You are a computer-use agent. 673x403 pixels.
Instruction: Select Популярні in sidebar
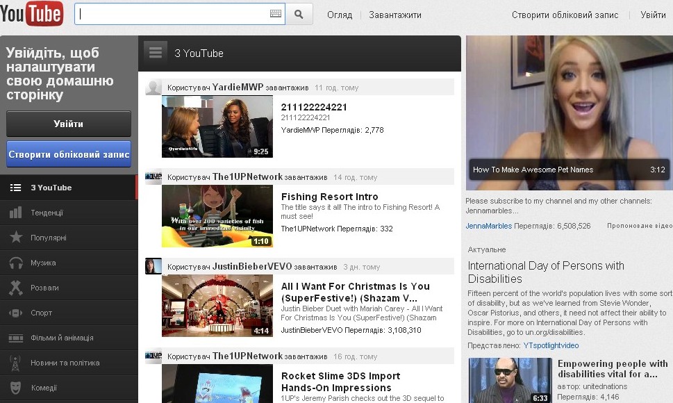pyautogui.click(x=69, y=238)
